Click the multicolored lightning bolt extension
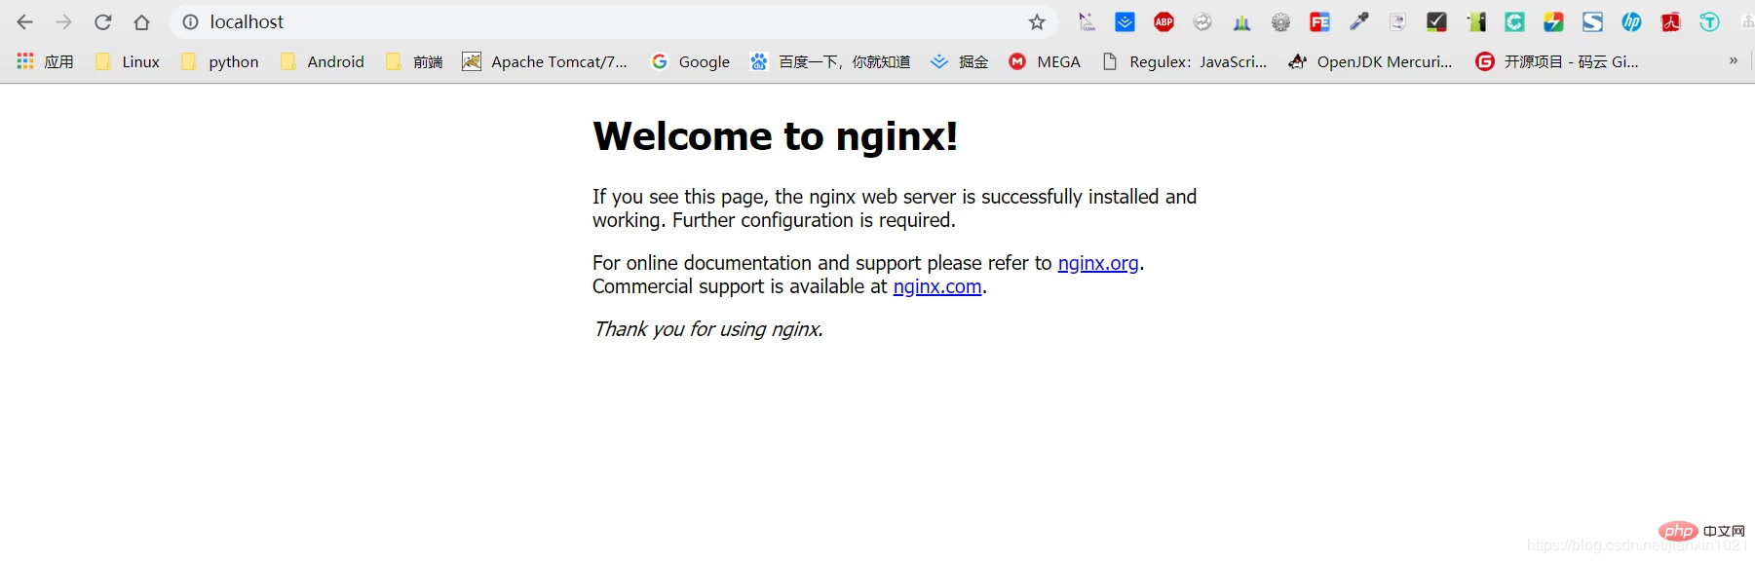Viewport: 1755px width, 563px height. point(1554,22)
